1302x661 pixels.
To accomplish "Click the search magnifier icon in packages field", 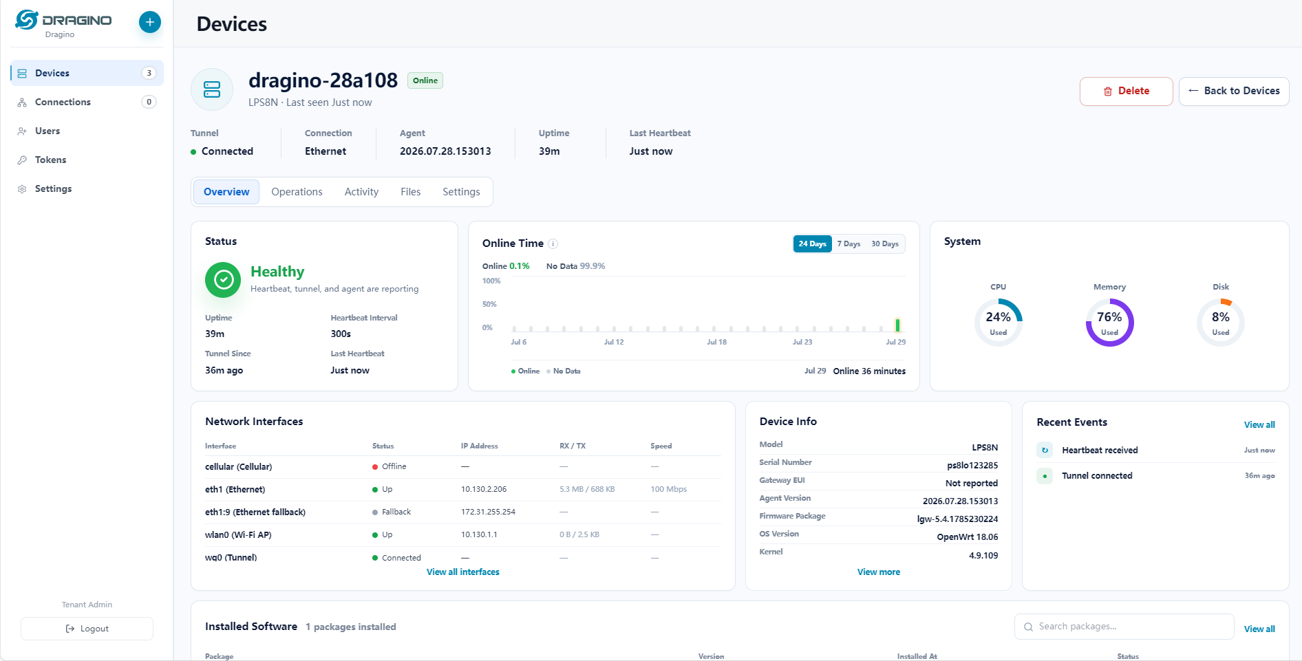I will tap(1028, 627).
